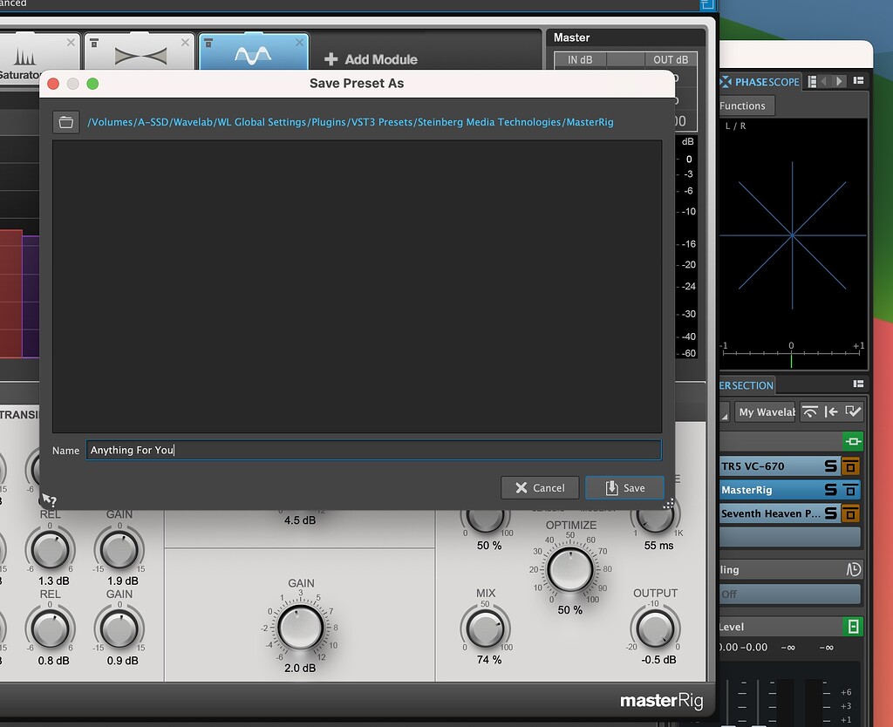Click the green plug icon in Master Section

(x=853, y=441)
